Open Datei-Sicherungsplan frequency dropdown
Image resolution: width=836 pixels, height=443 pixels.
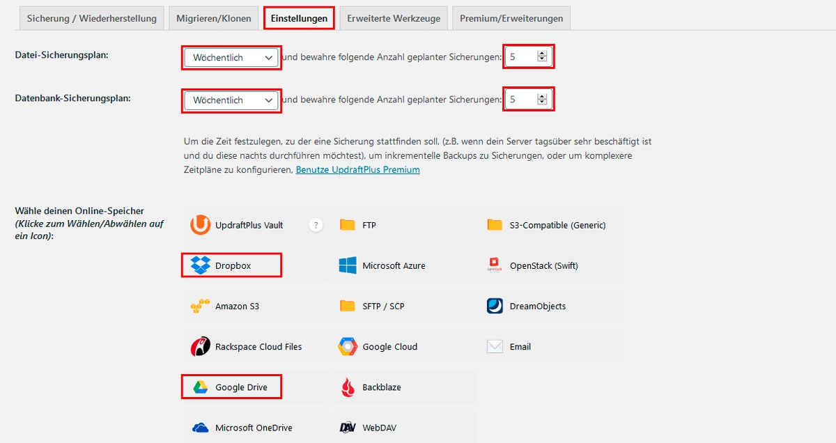(x=231, y=58)
